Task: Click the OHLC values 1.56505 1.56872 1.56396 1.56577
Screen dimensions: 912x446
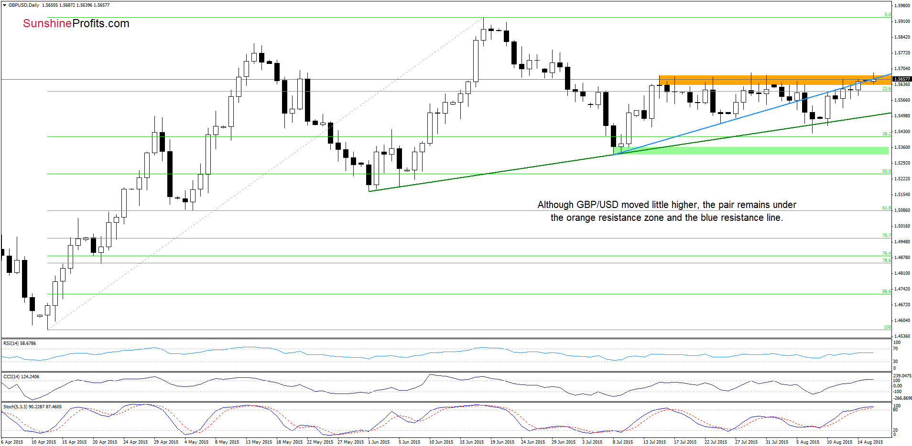Action: tap(76, 5)
